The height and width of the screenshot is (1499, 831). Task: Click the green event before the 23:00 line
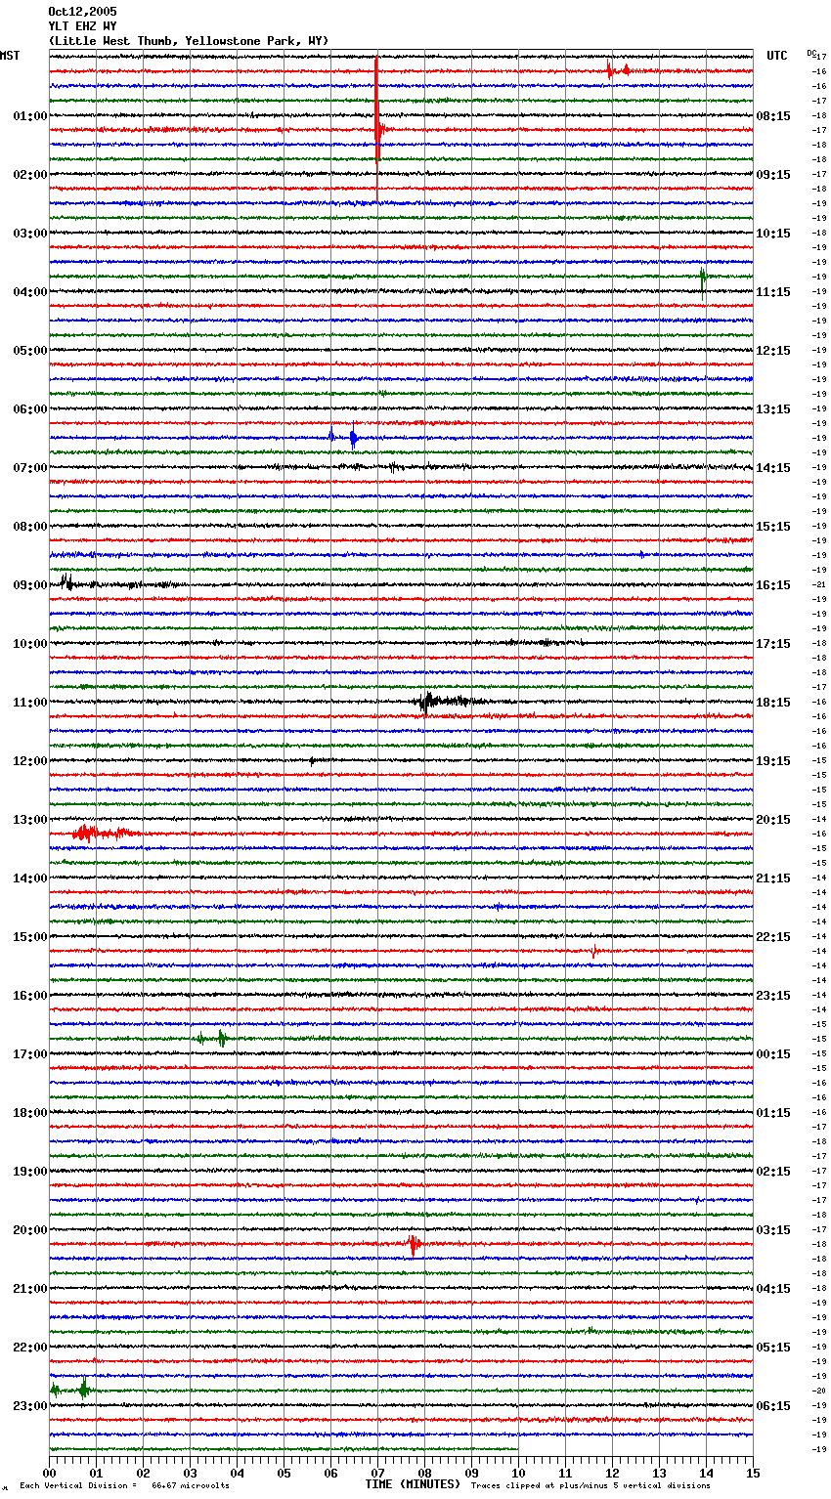71,1389
